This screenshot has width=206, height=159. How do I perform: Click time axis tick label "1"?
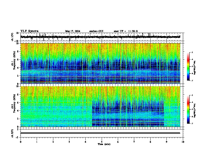click(x=37, y=142)
